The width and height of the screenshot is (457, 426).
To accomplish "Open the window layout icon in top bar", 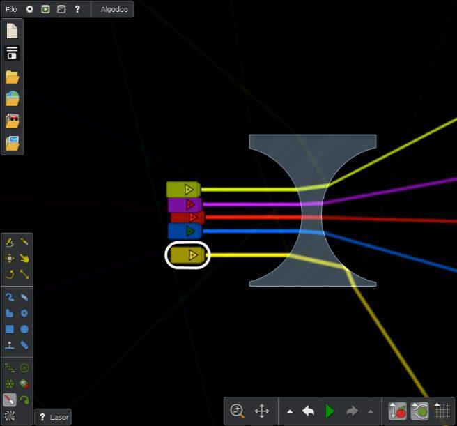I will point(61,9).
